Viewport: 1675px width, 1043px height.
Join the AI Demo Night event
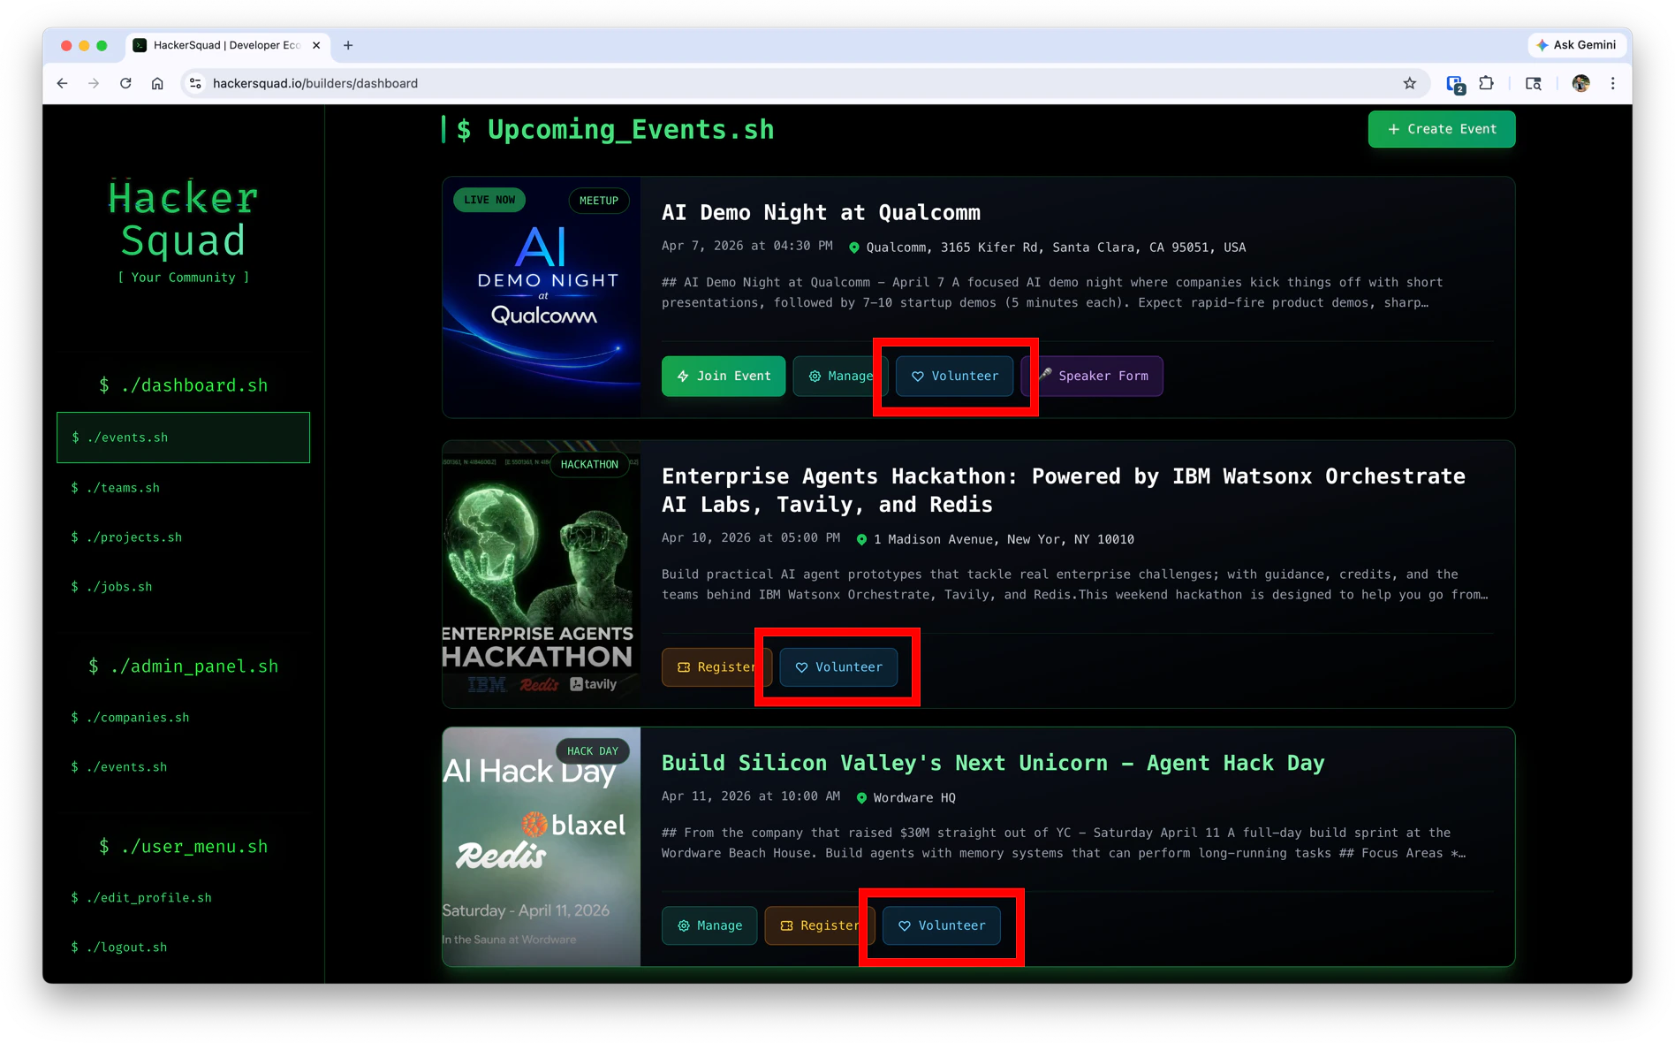pos(724,376)
